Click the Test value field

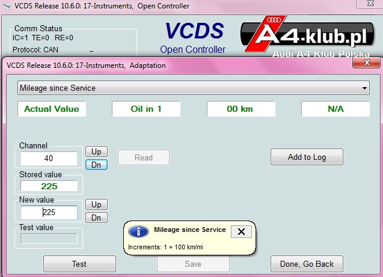49,239
